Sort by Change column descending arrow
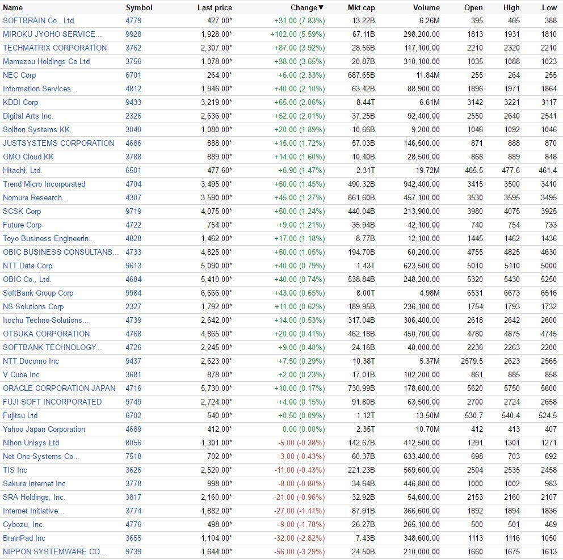563x560 pixels. point(321,7)
